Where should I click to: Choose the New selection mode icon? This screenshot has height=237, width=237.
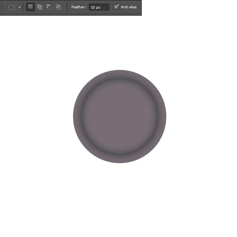[30, 7]
